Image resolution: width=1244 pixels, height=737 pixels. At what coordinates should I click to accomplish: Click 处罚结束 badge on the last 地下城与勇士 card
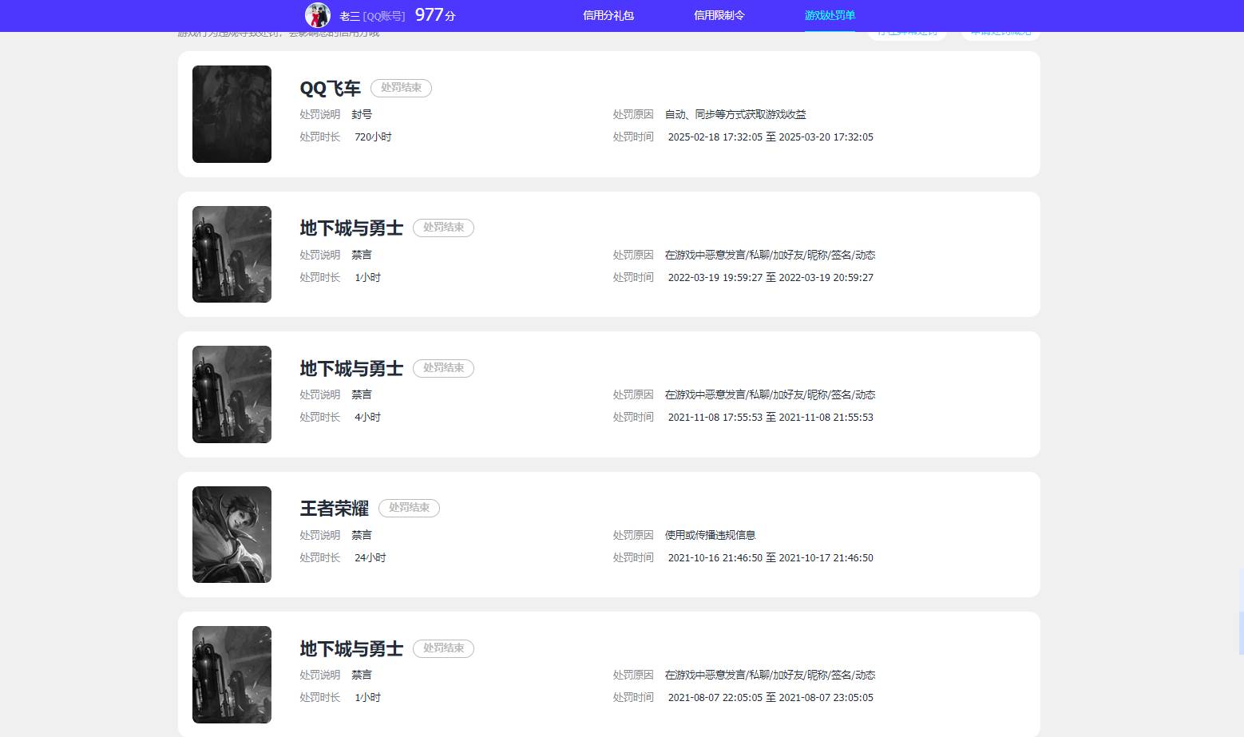[443, 648]
